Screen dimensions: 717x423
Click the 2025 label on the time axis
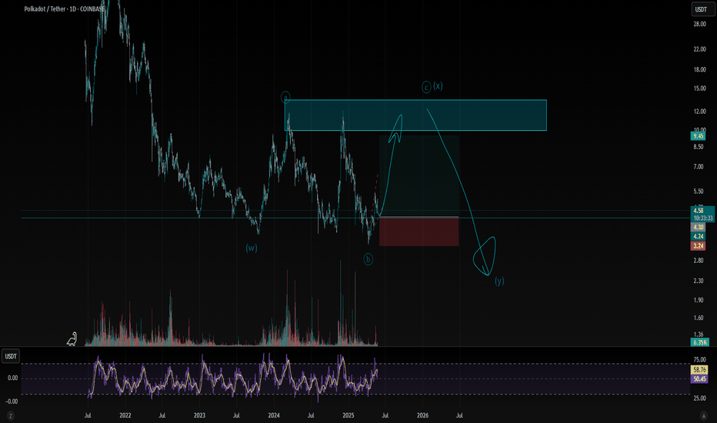pyautogui.click(x=348, y=415)
